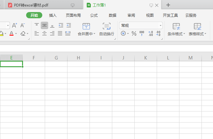This screenshot has width=213, height=139.
Task: Toggle 自动换行 text wrapping
Action: 107,29
